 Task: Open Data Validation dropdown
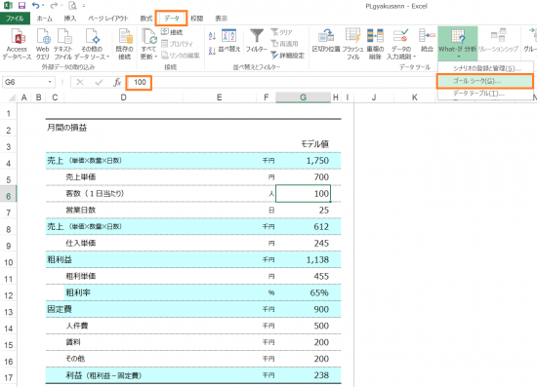(401, 45)
